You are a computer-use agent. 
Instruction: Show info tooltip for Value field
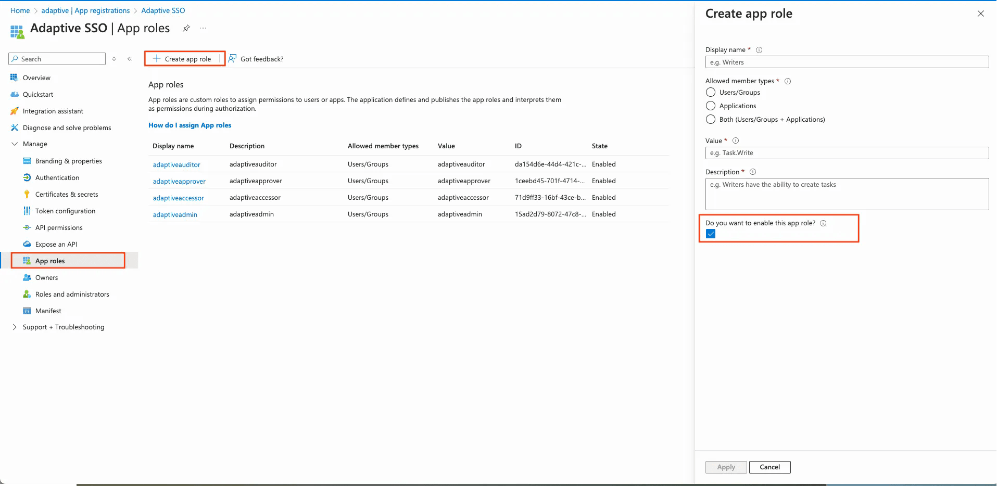tap(736, 140)
